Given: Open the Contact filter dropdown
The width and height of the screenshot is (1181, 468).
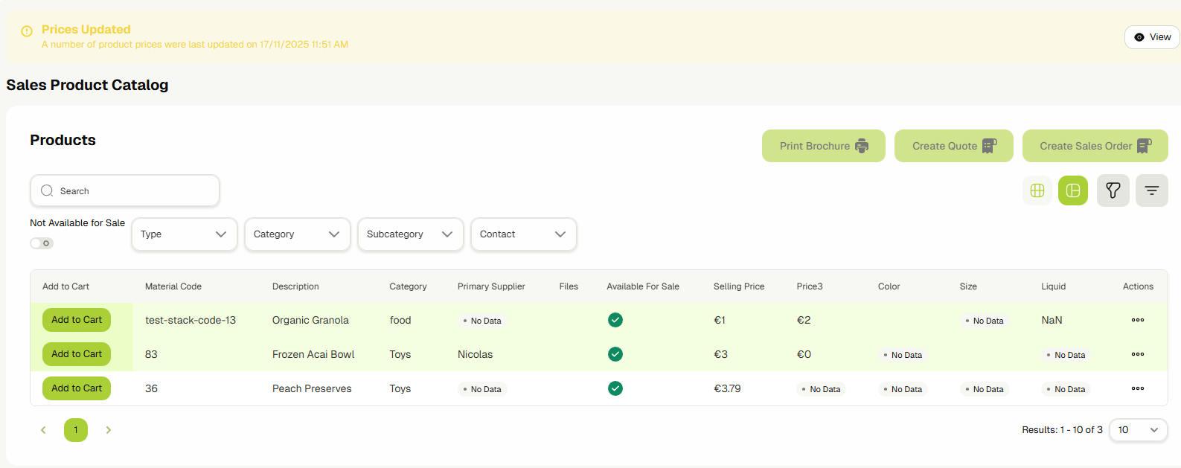Looking at the screenshot, I should point(523,234).
